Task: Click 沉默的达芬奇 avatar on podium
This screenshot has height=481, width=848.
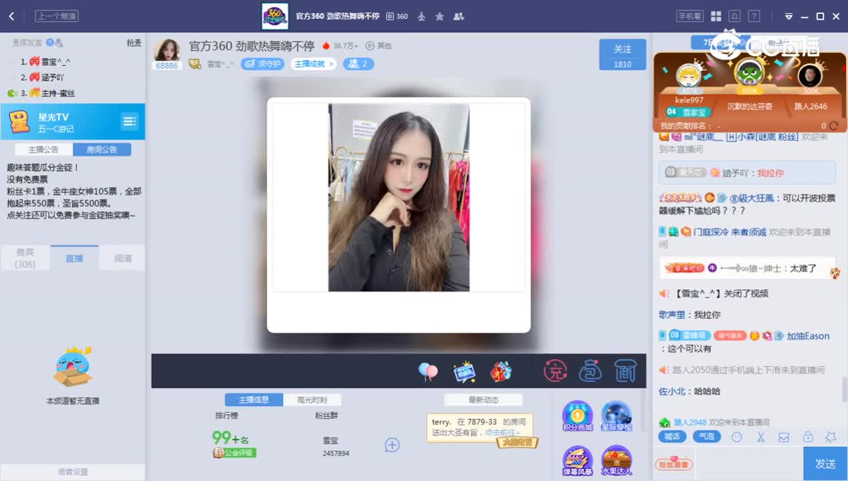Action: pyautogui.click(x=749, y=72)
